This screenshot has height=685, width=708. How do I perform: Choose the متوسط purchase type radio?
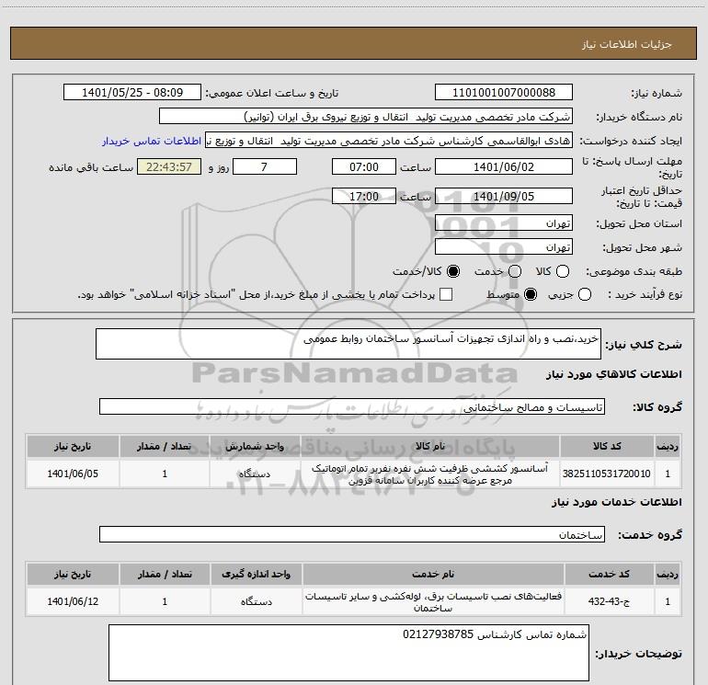[531, 294]
